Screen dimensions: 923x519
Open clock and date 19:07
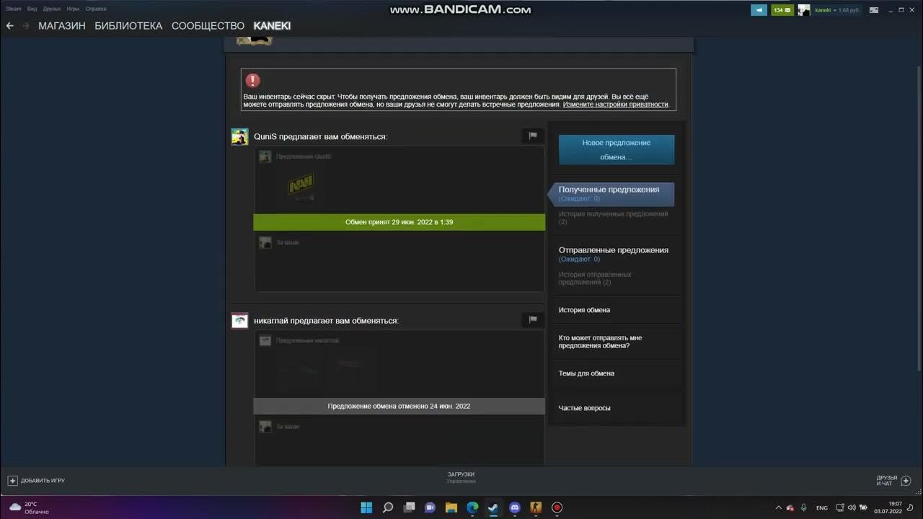coord(888,507)
